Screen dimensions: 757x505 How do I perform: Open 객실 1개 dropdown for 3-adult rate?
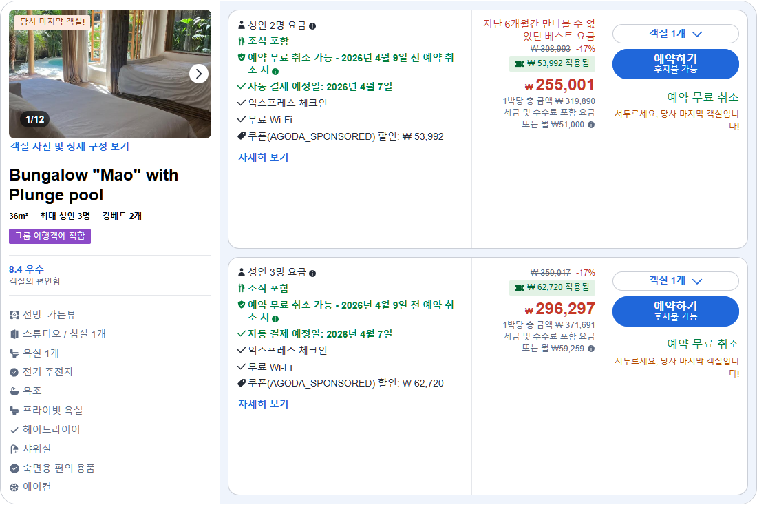675,280
